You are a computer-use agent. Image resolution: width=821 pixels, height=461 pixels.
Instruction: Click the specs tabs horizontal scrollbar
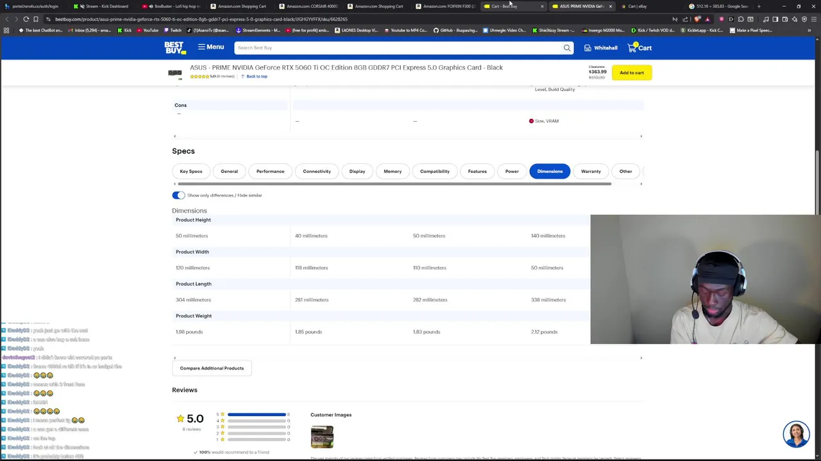point(395,184)
